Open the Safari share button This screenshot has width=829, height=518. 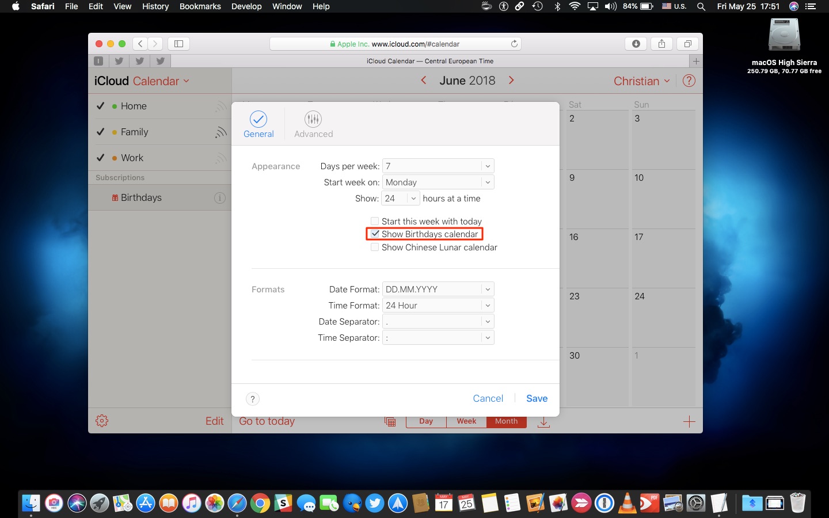pyautogui.click(x=661, y=44)
